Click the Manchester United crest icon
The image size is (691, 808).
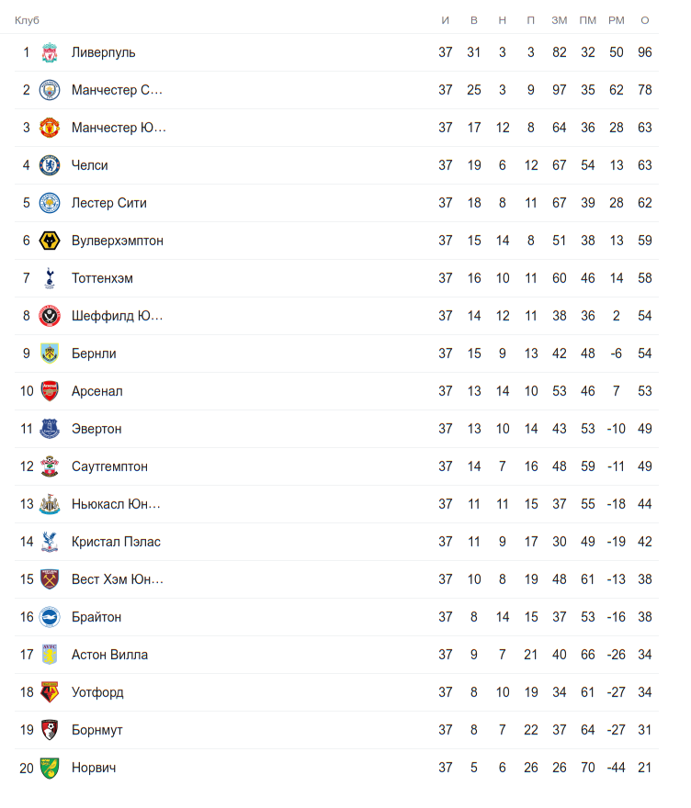pyautogui.click(x=50, y=128)
